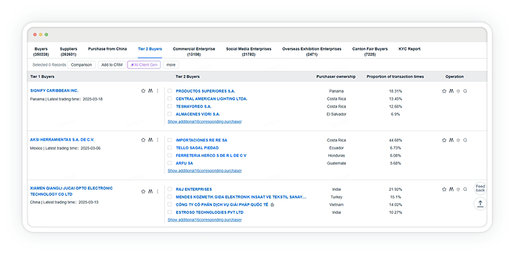Check the PRODUCTOS SUPERIORES S.A. checkbox
Image resolution: width=515 pixels, height=255 pixels.
click(170, 91)
